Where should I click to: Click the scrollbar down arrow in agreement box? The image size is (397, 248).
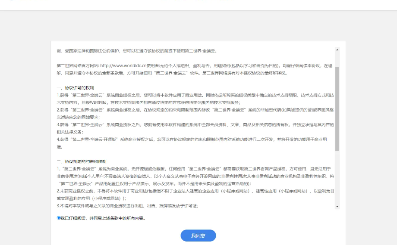(337, 207)
